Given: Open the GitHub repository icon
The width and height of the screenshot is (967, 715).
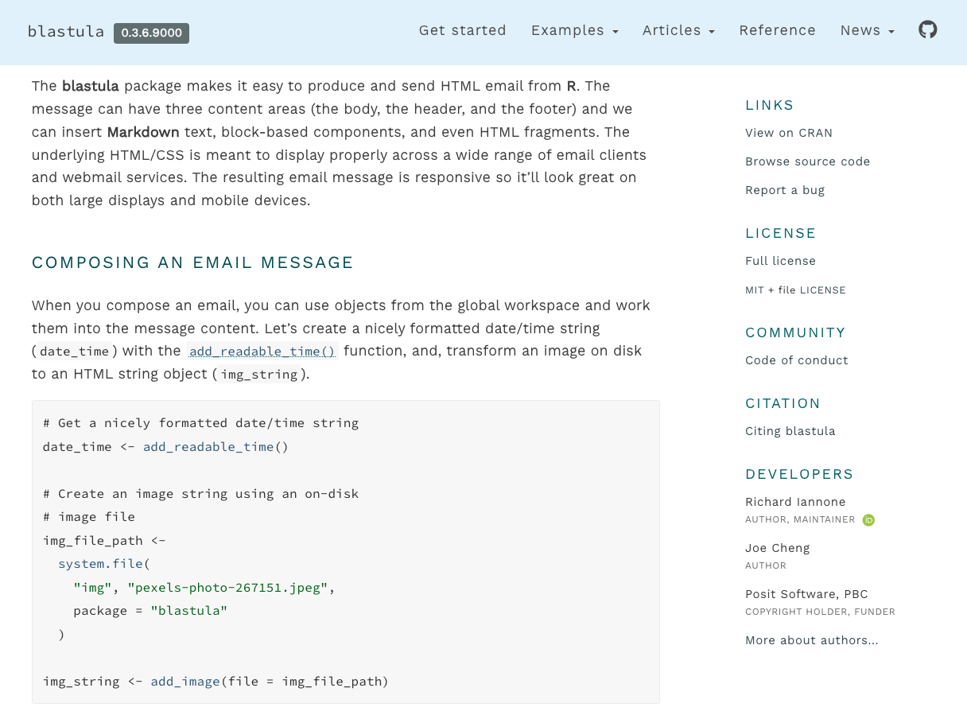Looking at the screenshot, I should tap(927, 30).
